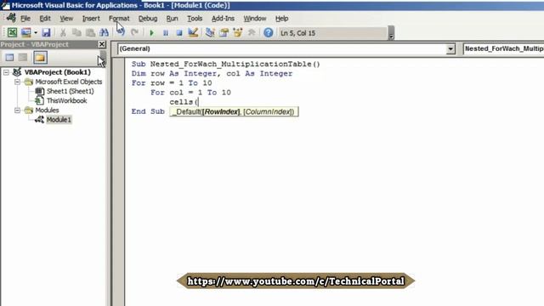
Task: Open the File menu
Action: pyautogui.click(x=25, y=19)
